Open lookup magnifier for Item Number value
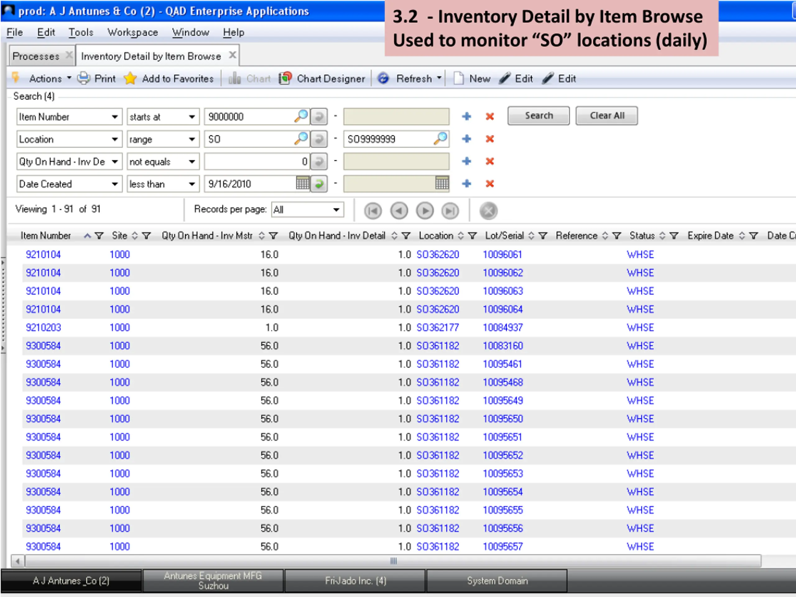 pyautogui.click(x=301, y=117)
